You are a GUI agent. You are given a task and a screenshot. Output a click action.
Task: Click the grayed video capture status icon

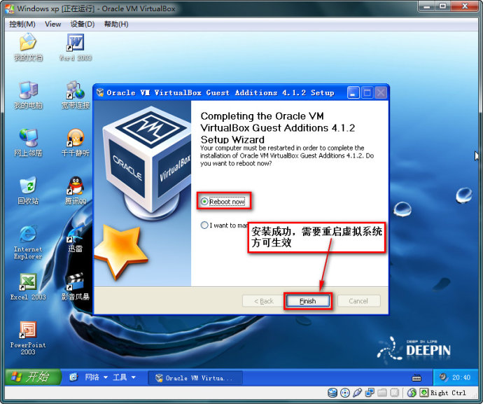(394, 393)
